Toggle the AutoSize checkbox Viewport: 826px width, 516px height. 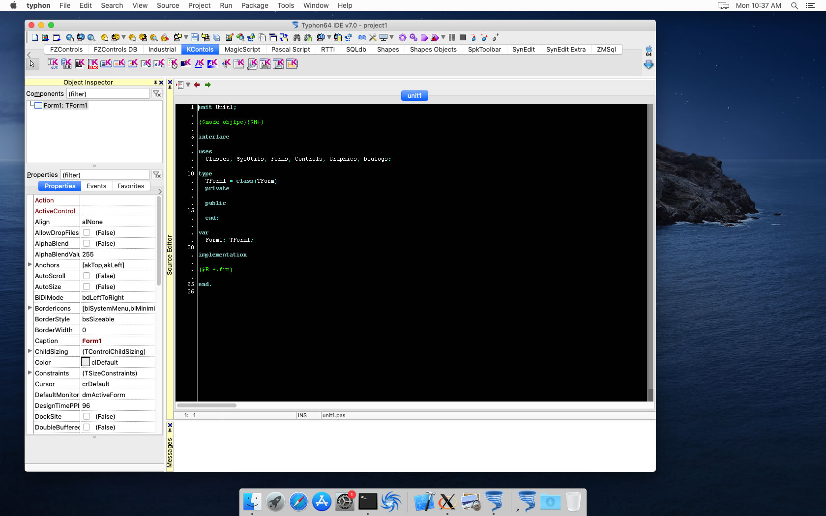87,287
